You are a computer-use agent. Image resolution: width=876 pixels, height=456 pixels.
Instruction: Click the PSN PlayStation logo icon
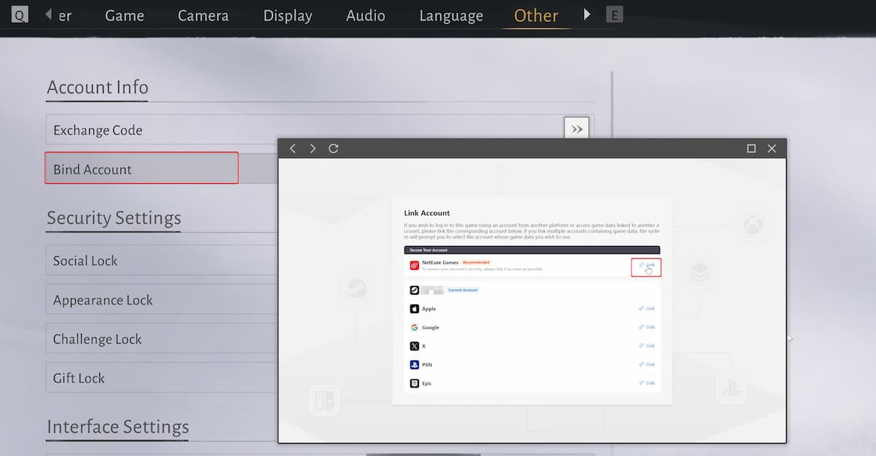point(415,365)
